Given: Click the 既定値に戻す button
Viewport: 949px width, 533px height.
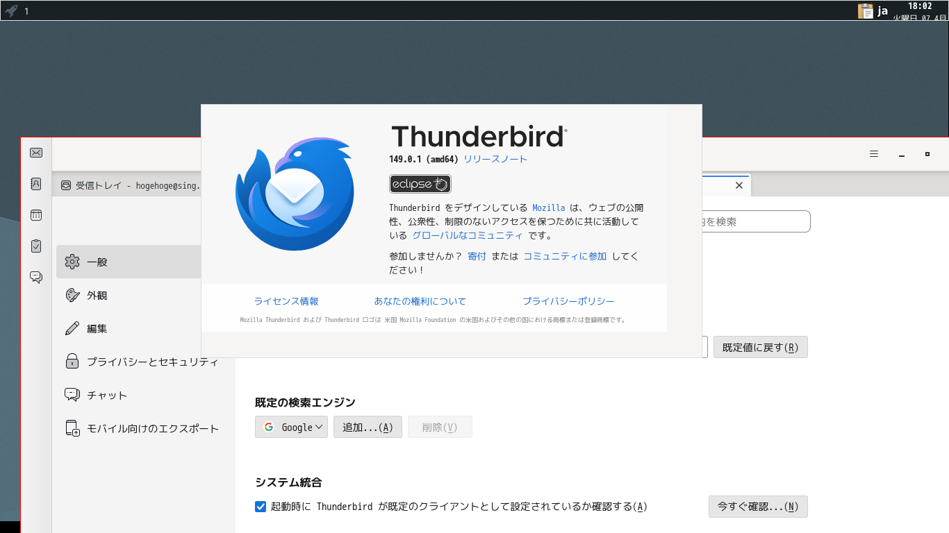Looking at the screenshot, I should [761, 347].
